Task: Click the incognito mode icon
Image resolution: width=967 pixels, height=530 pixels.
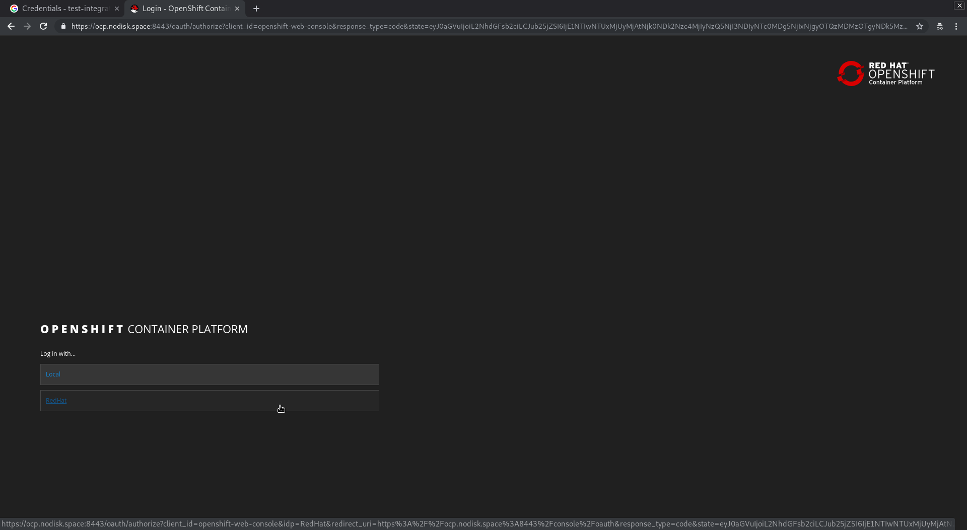Action: tap(940, 26)
